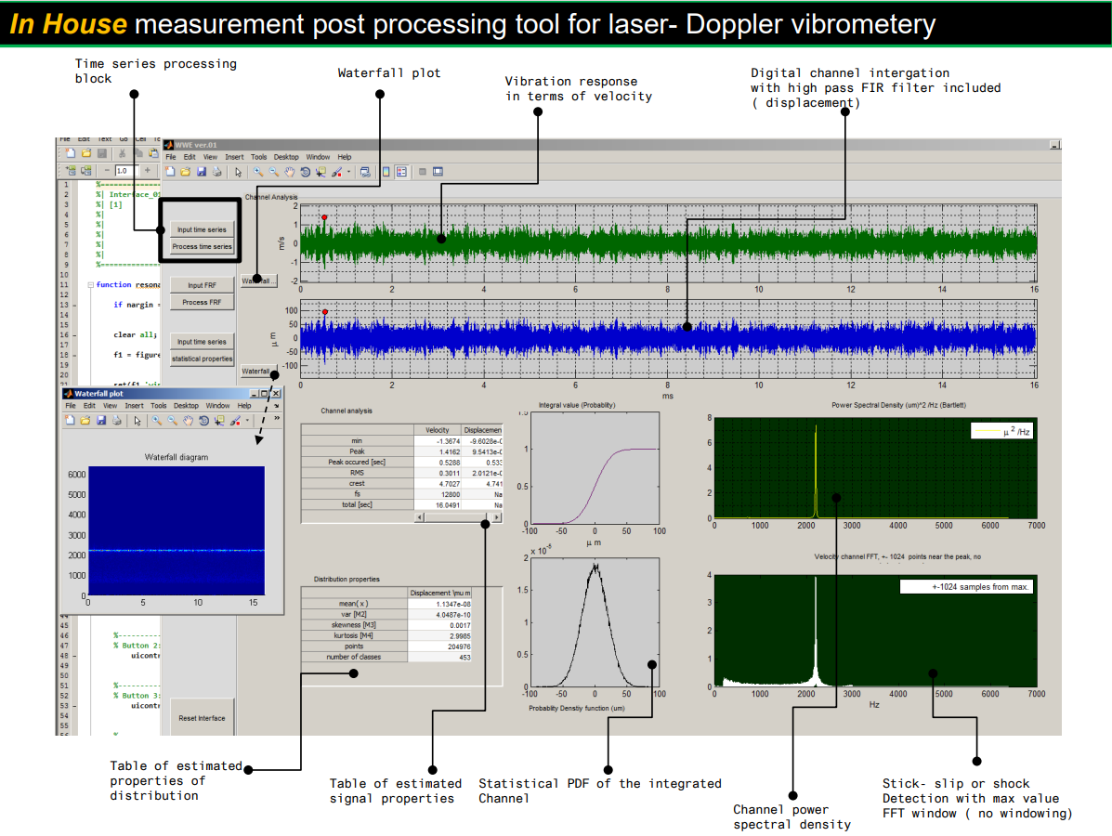Click Show Plot Tools icon in WWE toolbar
The width and height of the screenshot is (1112, 836).
coord(438,172)
